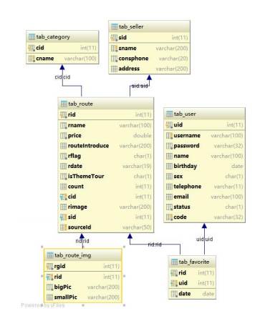Screen dimensions: 265x316
Task: Click arrowhead pointing into tab_seller
Action: coord(149,77)
